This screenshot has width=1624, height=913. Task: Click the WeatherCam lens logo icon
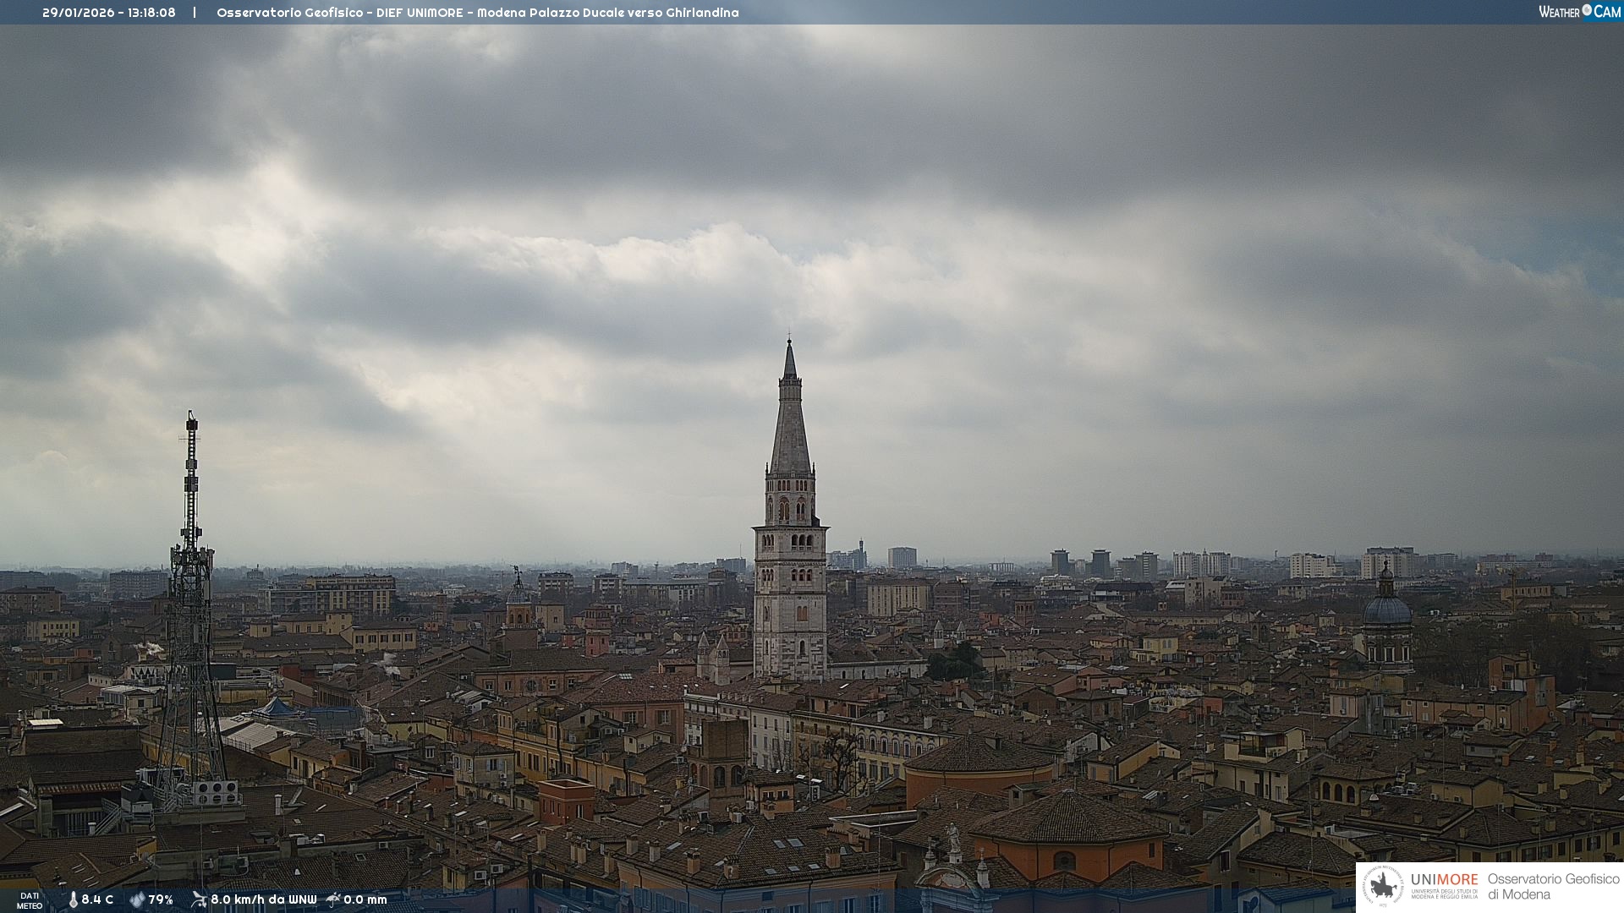pyautogui.click(x=1587, y=10)
